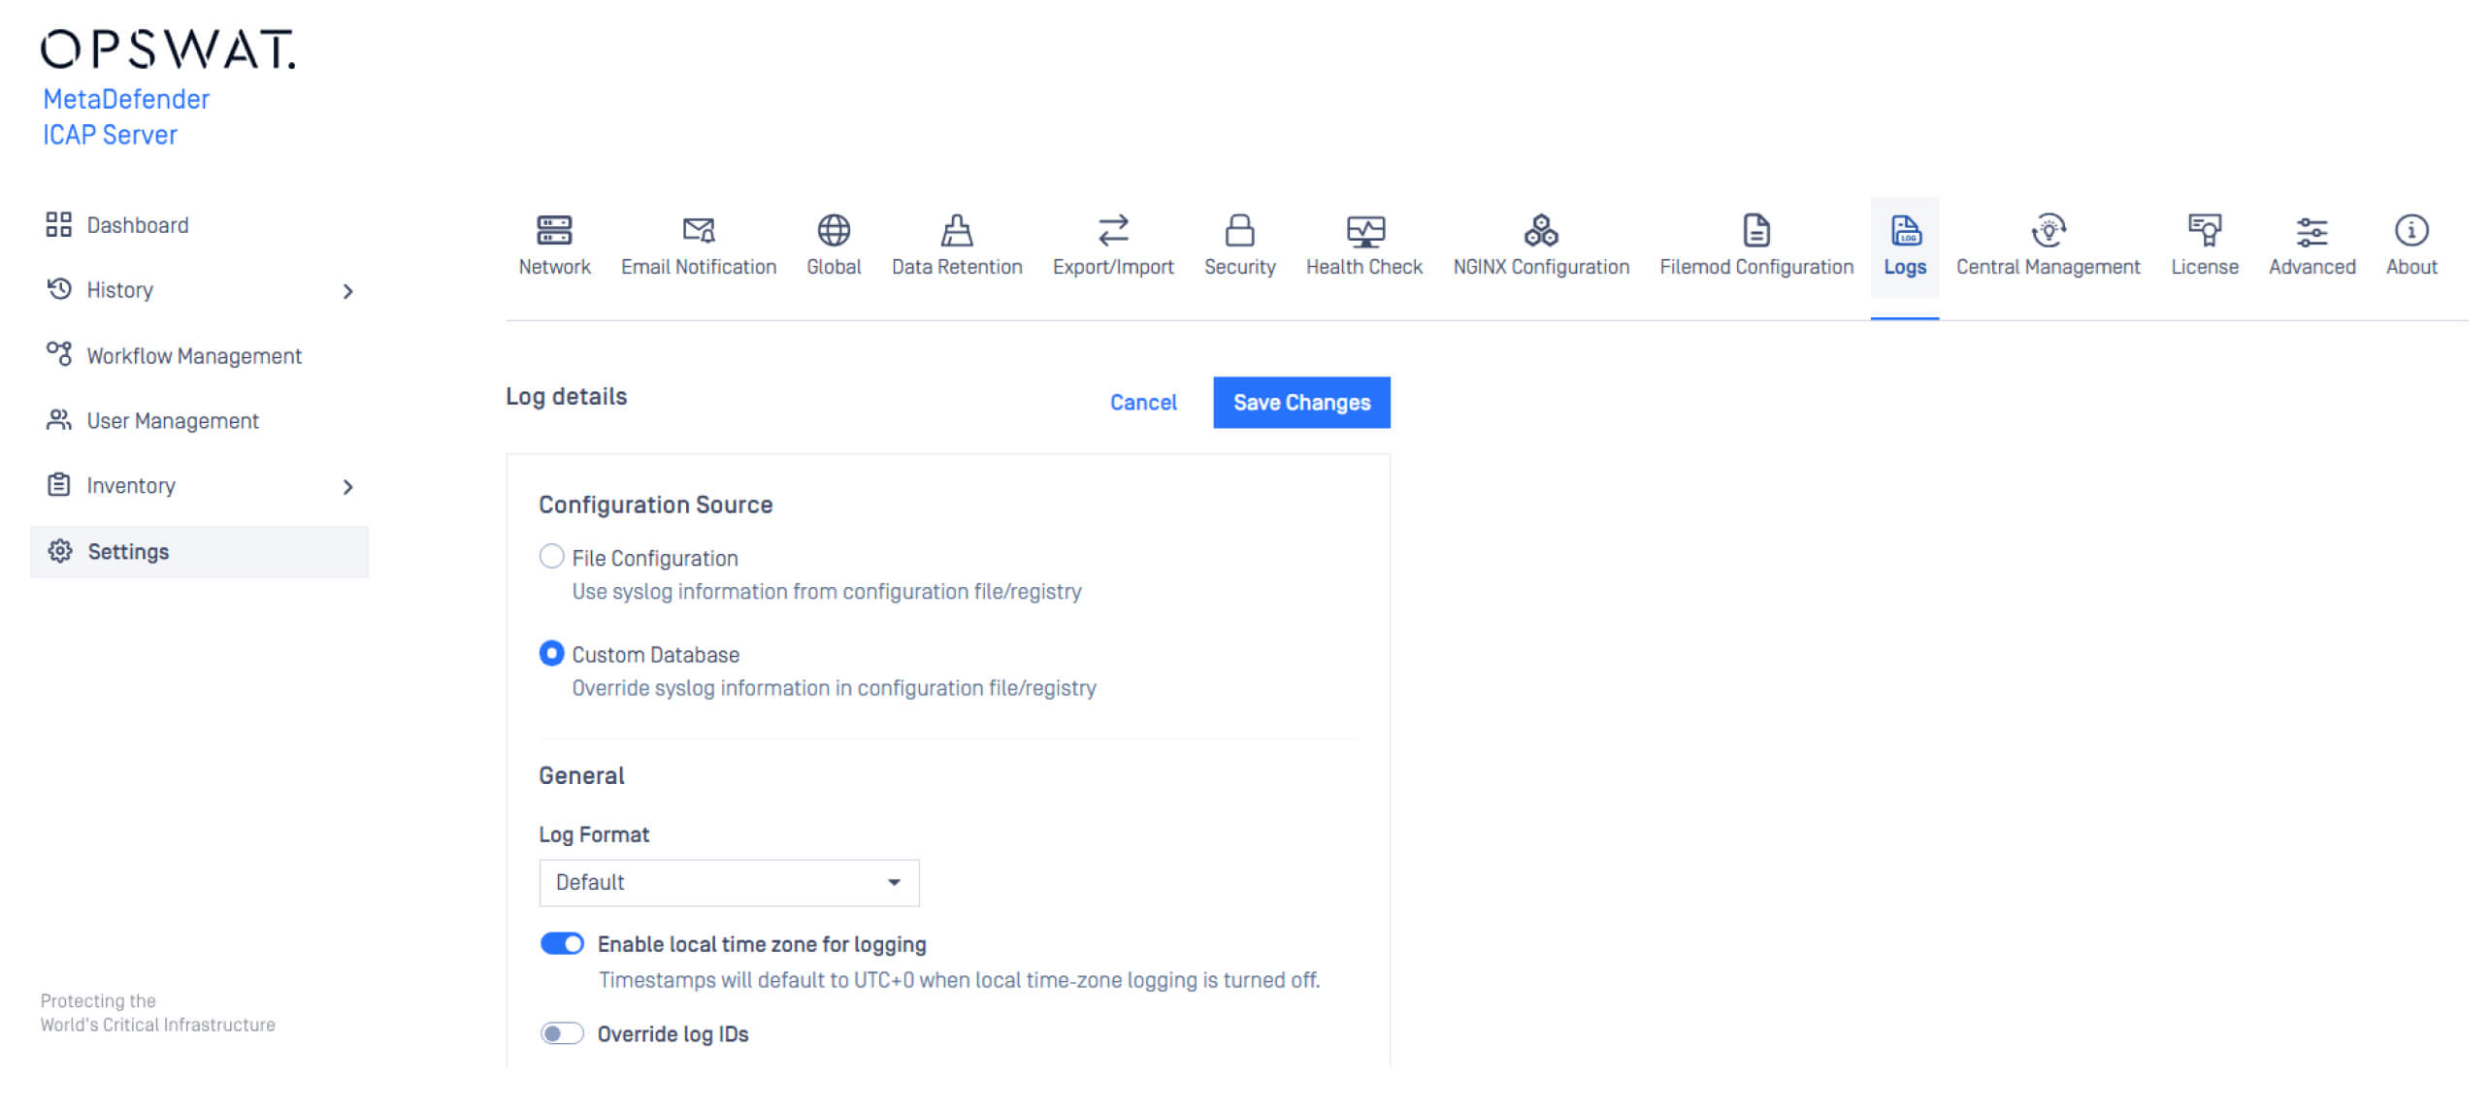Select File Configuration radio button
The image size is (2492, 1109).
pyautogui.click(x=551, y=557)
